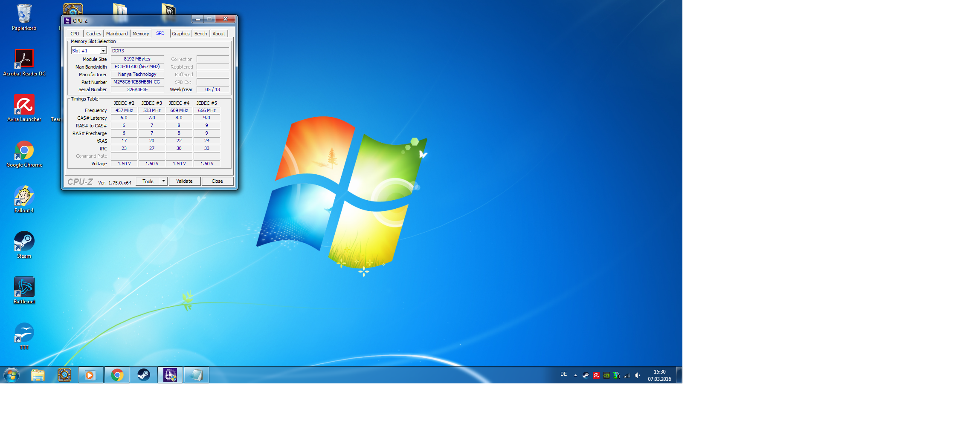This screenshot has height=426, width=969.
Task: Expand the Tools dropdown arrow in CPU-Z
Action: coord(163,181)
